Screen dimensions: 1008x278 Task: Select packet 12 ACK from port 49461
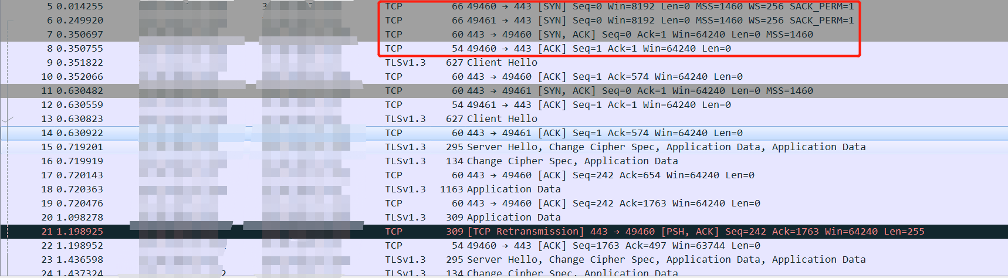coord(587,105)
